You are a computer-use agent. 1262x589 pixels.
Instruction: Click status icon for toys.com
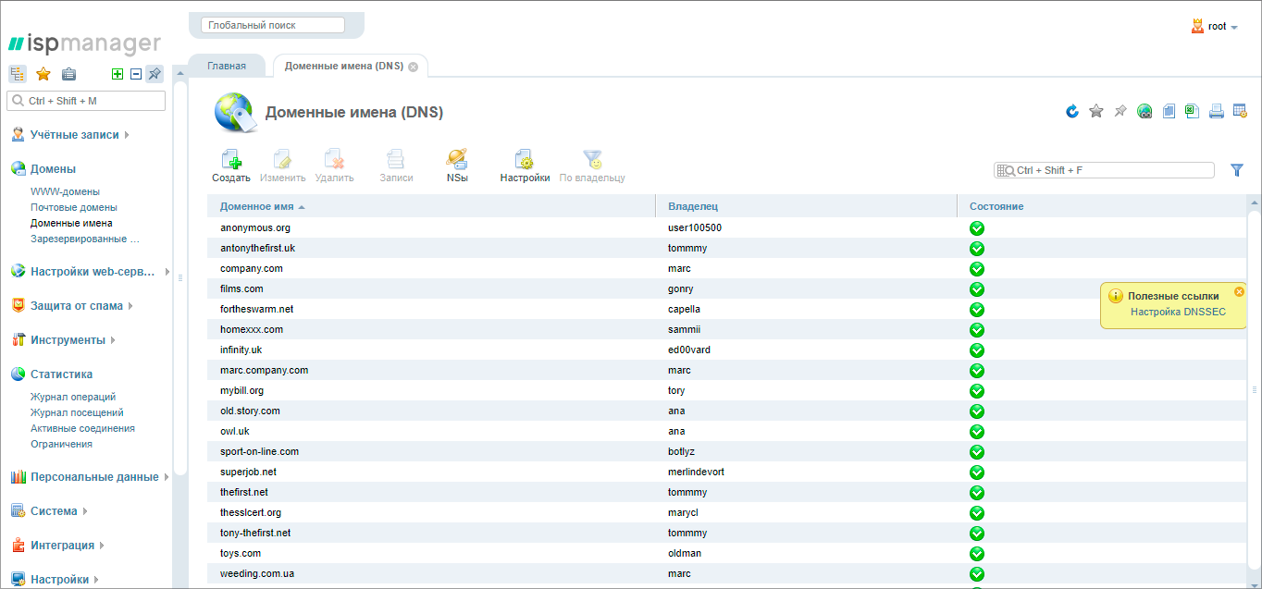click(977, 553)
